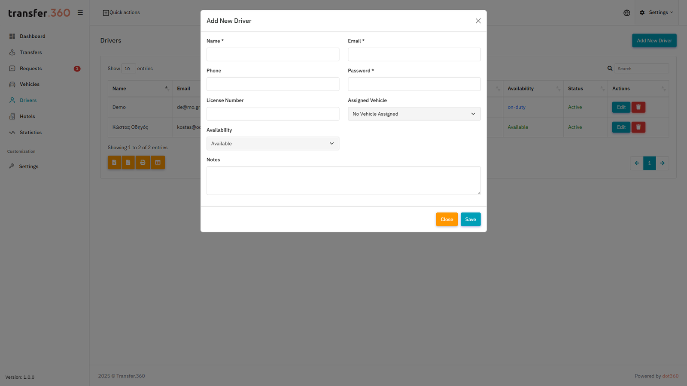Export the drivers list as PDF
This screenshot has height=386, width=687.
click(x=128, y=162)
